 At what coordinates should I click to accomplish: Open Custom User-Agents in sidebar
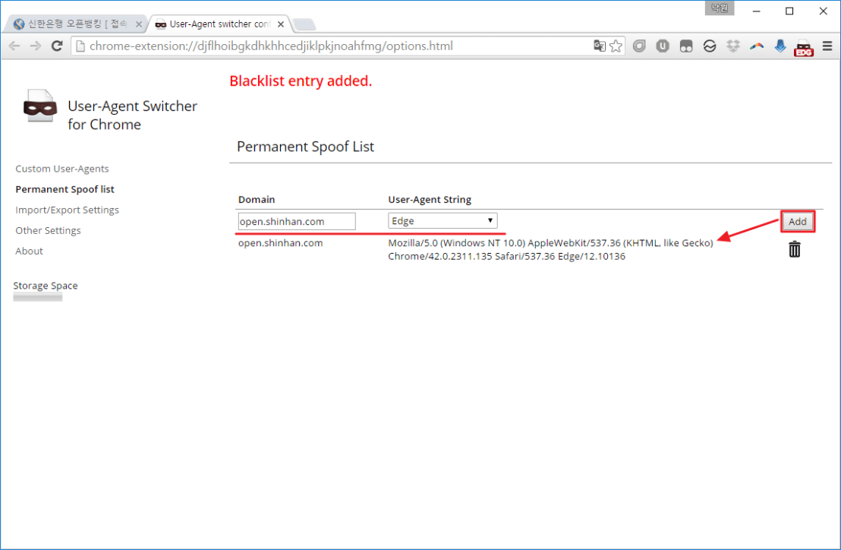pyautogui.click(x=62, y=169)
